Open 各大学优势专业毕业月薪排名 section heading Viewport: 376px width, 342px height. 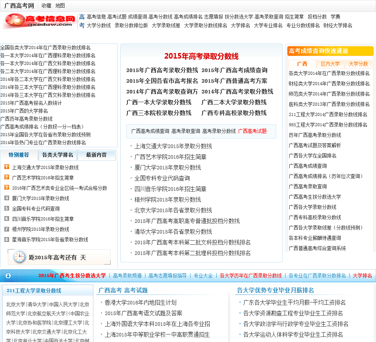[x=275, y=291]
